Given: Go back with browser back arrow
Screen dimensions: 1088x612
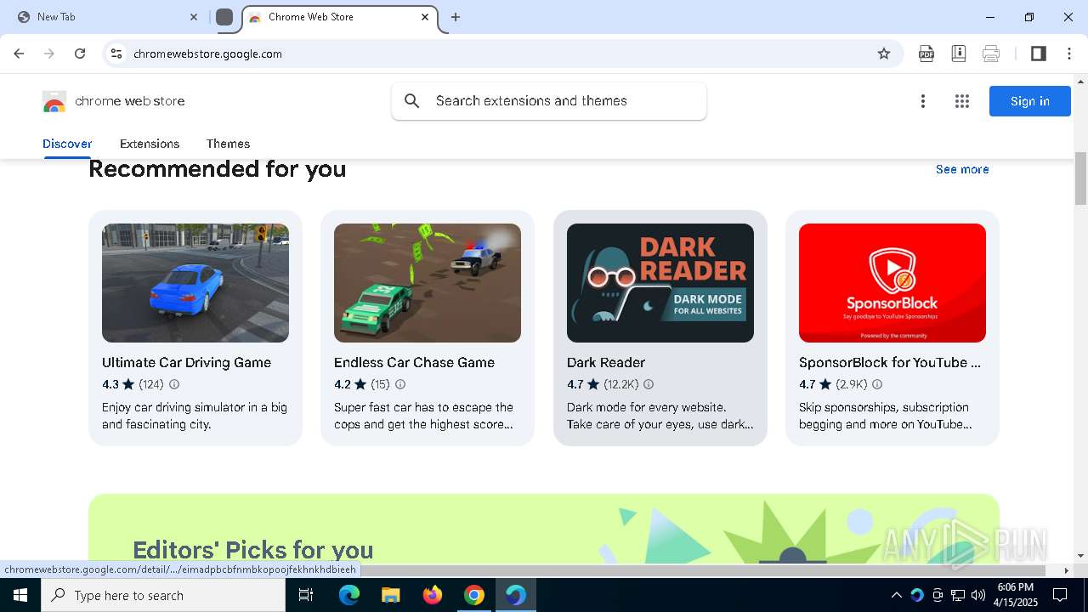Looking at the screenshot, I should [x=19, y=54].
